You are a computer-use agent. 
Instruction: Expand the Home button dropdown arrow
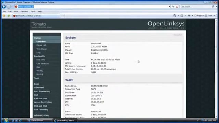coord(178,16)
